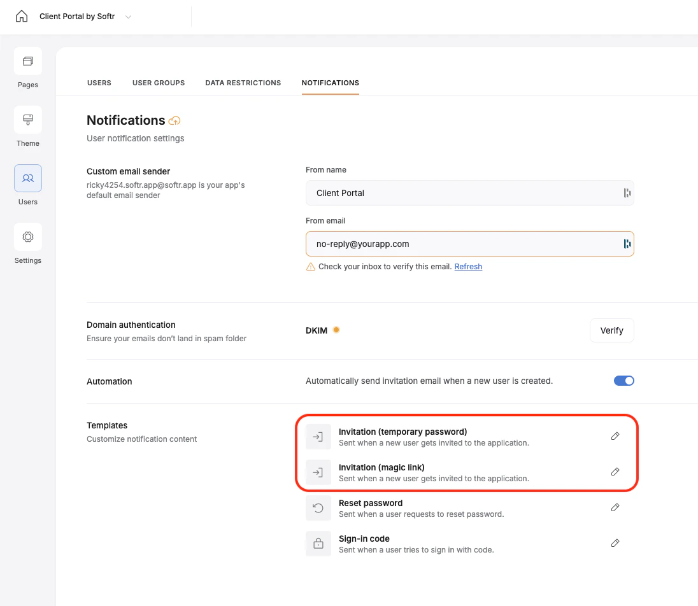Click the Invitation (magic link) sign-in icon
This screenshot has height=606, width=698.
[x=318, y=472]
